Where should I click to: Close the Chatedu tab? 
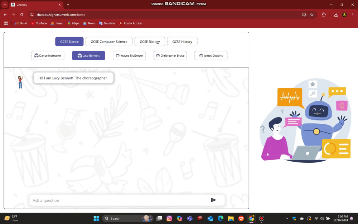pyautogui.click(x=59, y=5)
